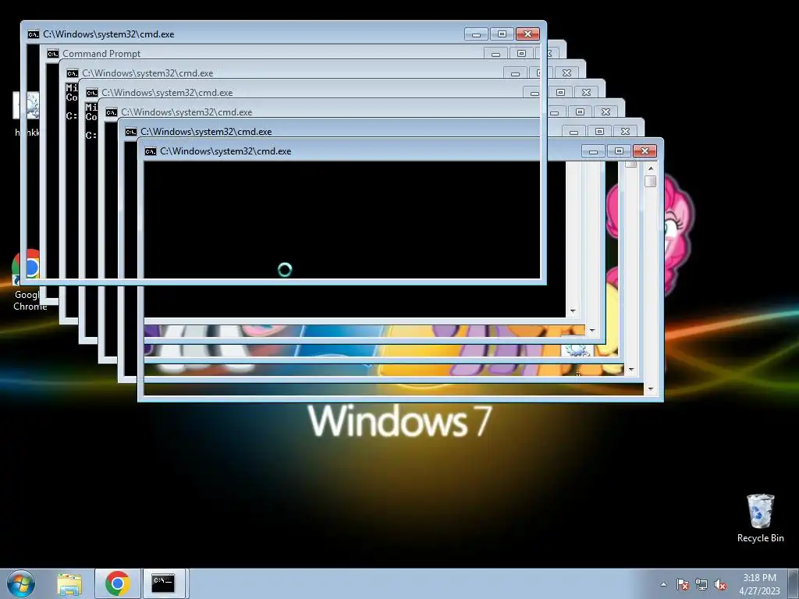Minimize the Command Prompt window

click(x=495, y=54)
